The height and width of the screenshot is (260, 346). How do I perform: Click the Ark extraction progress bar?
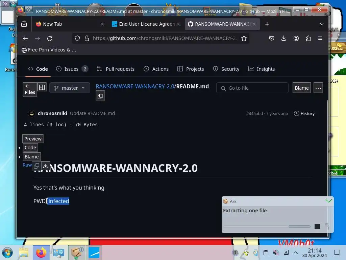pyautogui.click(x=267, y=226)
